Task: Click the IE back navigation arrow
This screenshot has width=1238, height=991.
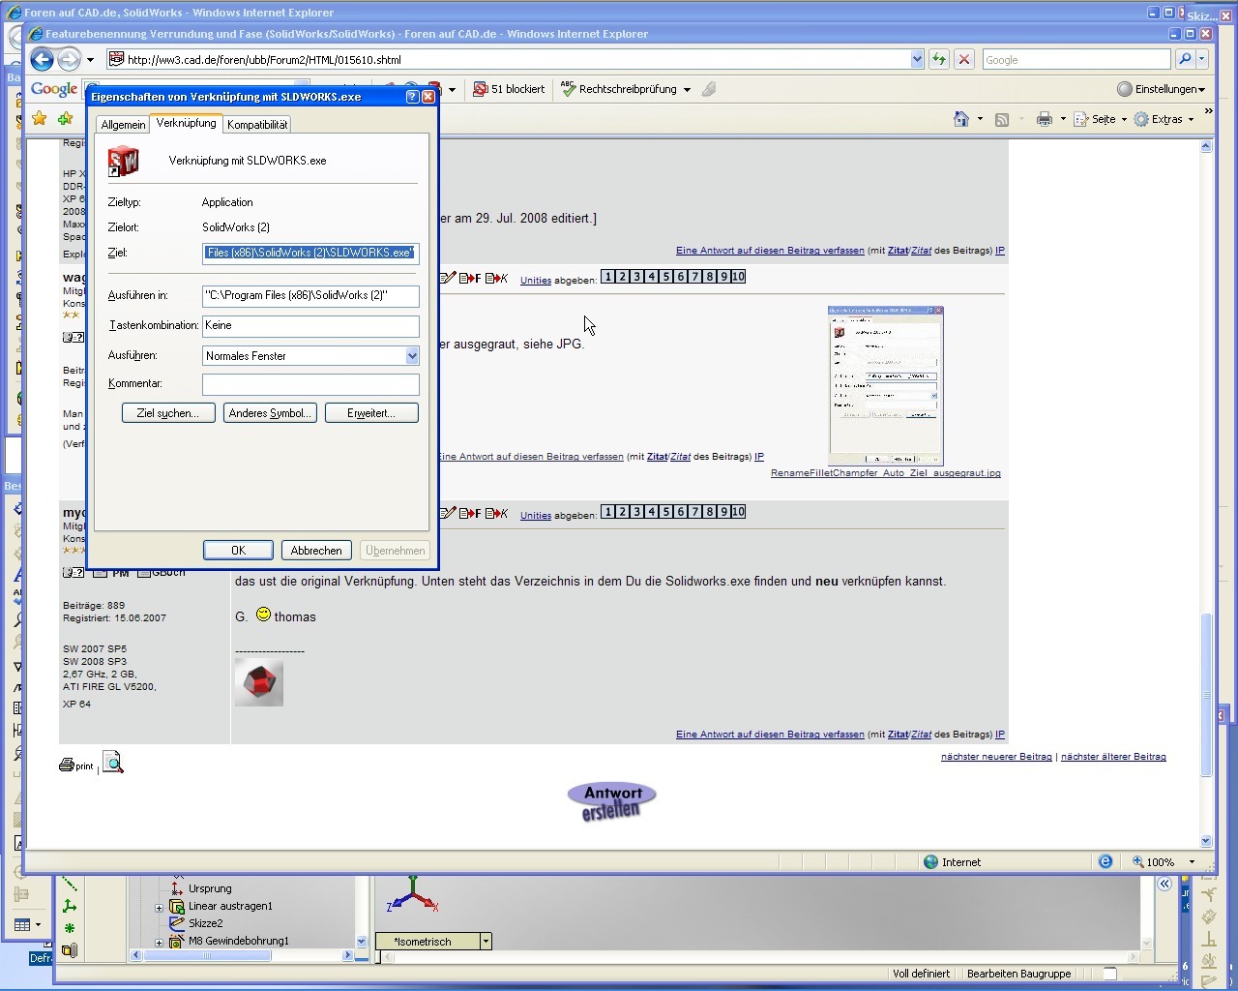Action: pyautogui.click(x=42, y=60)
